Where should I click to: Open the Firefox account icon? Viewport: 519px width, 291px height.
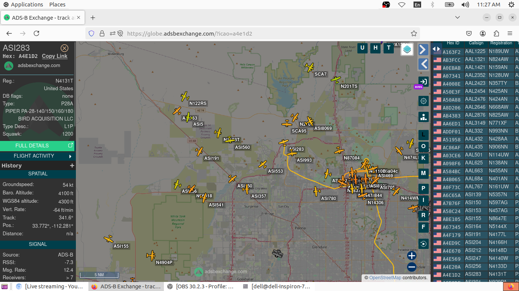coord(483,33)
